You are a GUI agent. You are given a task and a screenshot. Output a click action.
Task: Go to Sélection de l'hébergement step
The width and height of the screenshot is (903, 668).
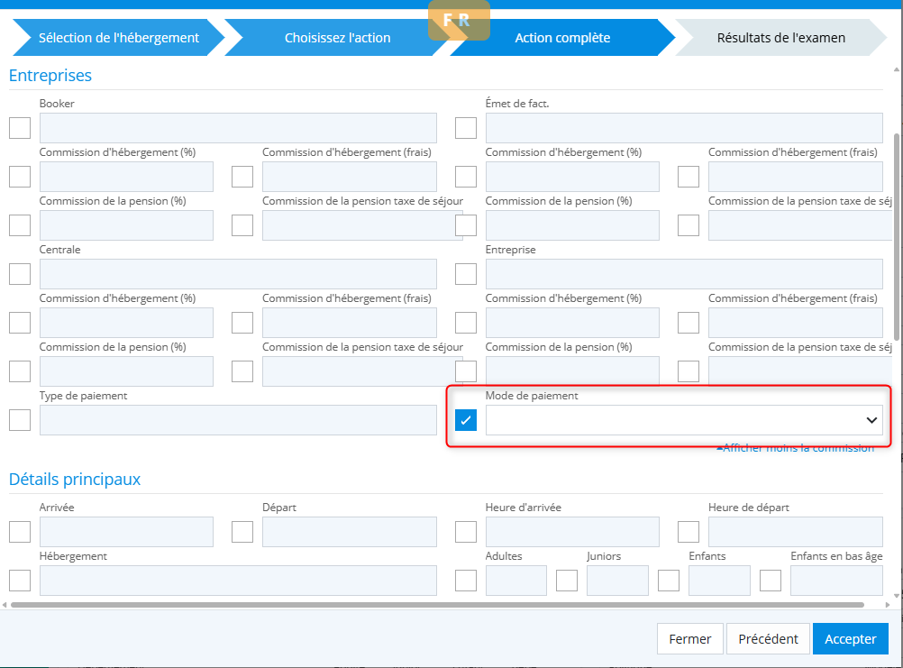pos(118,38)
